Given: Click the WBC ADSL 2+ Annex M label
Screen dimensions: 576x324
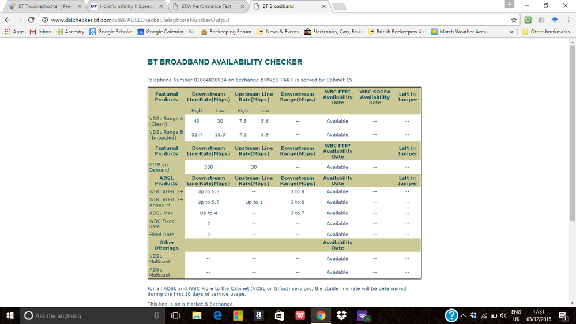Looking at the screenshot, I should click(x=166, y=202).
